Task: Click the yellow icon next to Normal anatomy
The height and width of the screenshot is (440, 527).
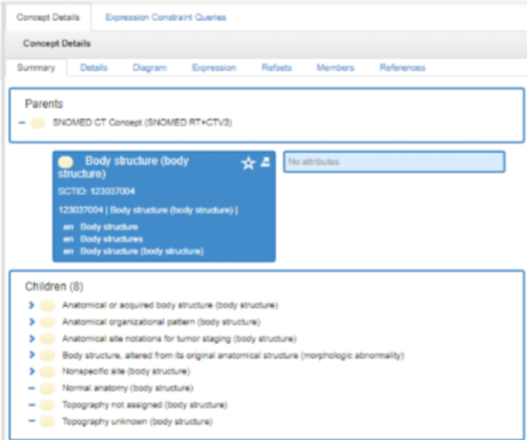Action: (x=47, y=388)
